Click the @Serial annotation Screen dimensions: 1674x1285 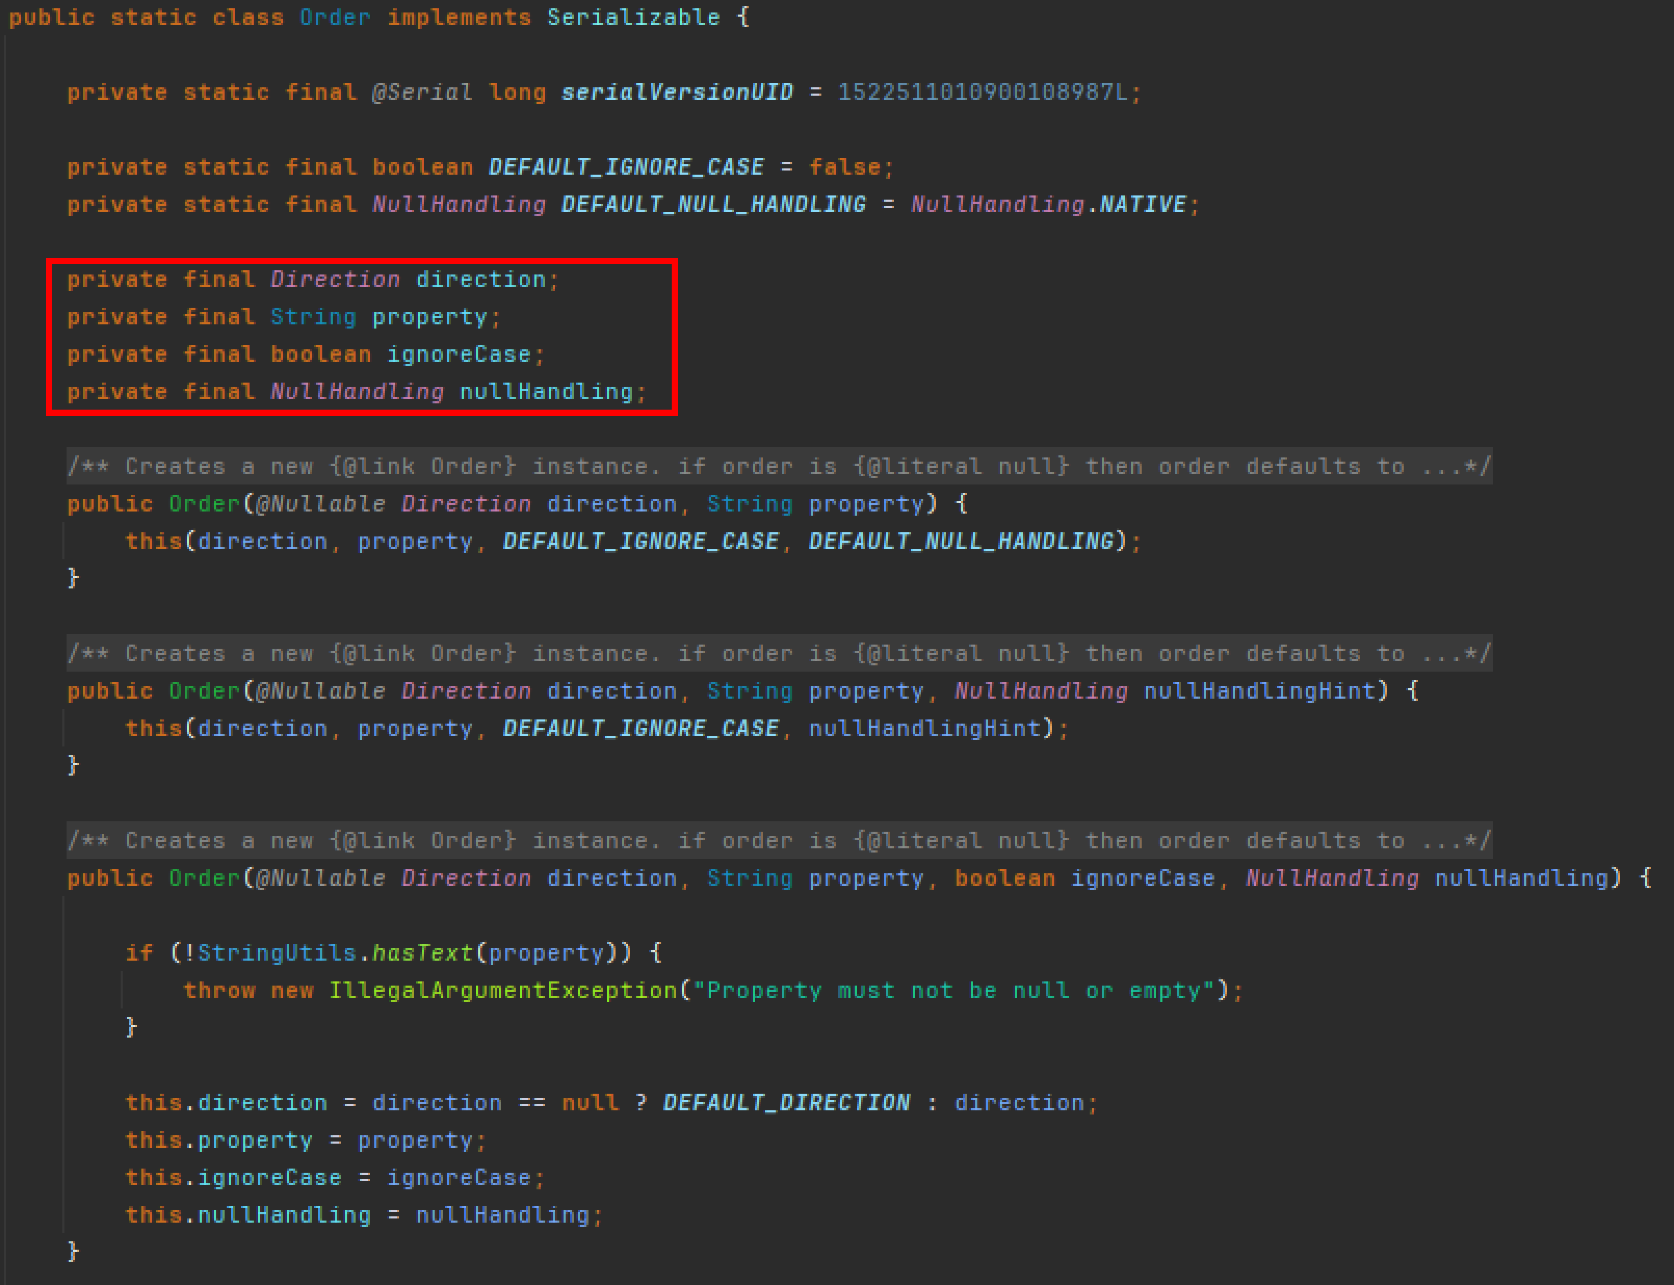[x=422, y=93]
